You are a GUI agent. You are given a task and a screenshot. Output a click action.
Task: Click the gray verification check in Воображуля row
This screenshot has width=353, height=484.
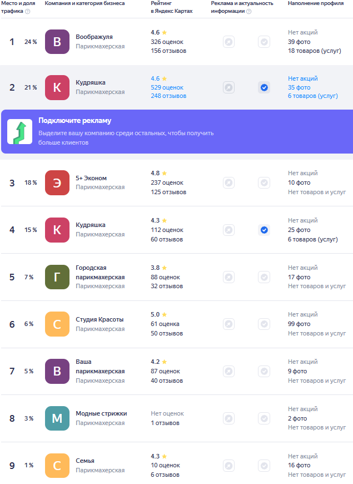(264, 42)
